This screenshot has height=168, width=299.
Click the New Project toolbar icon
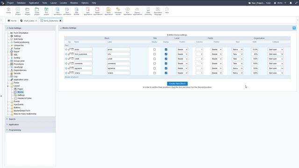point(18,11)
